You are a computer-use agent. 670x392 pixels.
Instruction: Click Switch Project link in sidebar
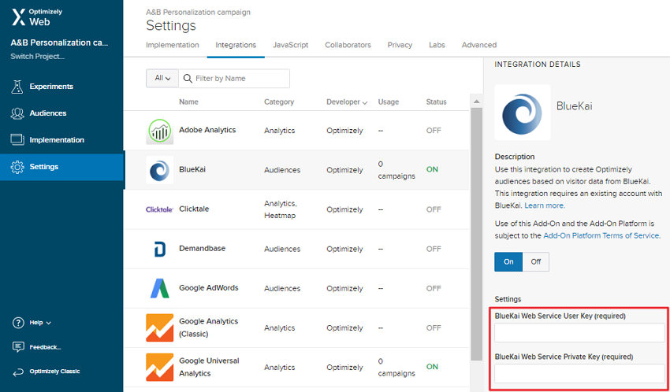tap(38, 57)
